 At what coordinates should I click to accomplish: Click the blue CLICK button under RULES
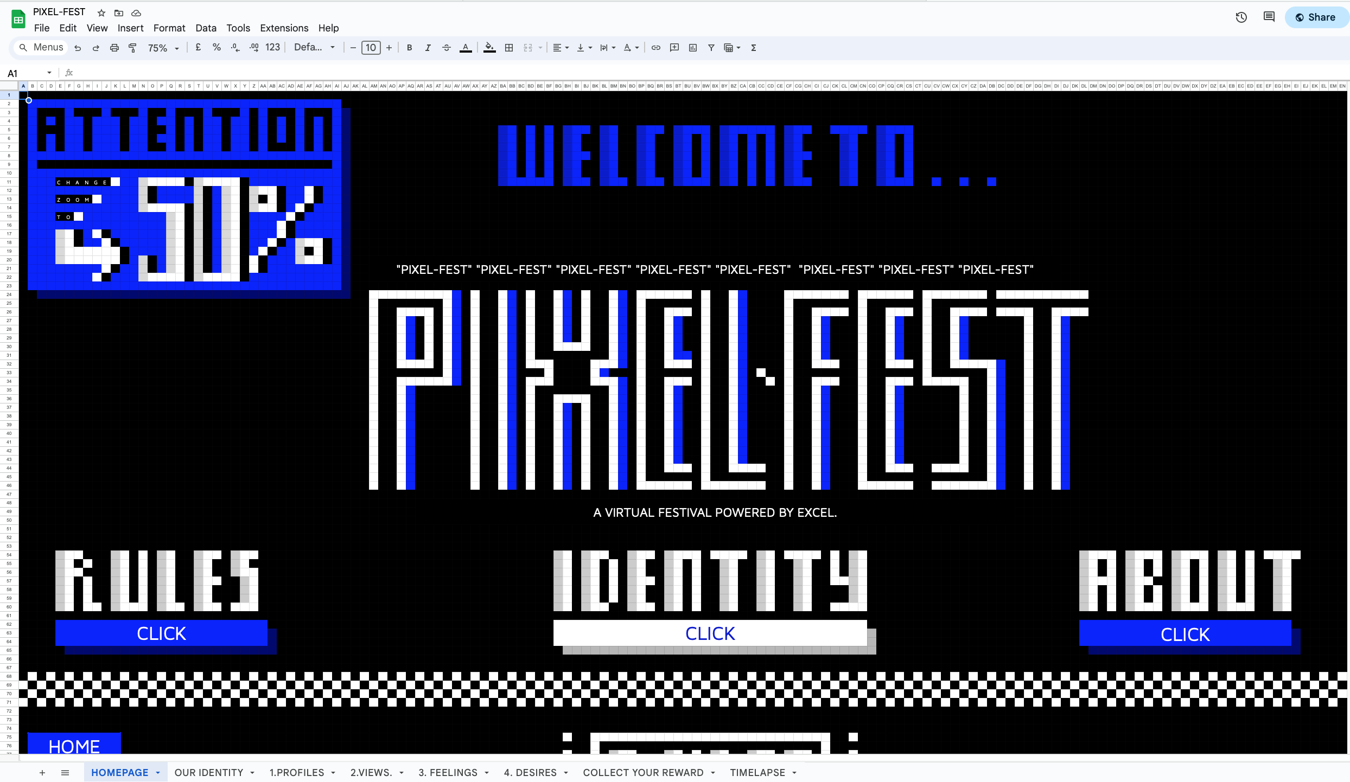click(x=161, y=633)
